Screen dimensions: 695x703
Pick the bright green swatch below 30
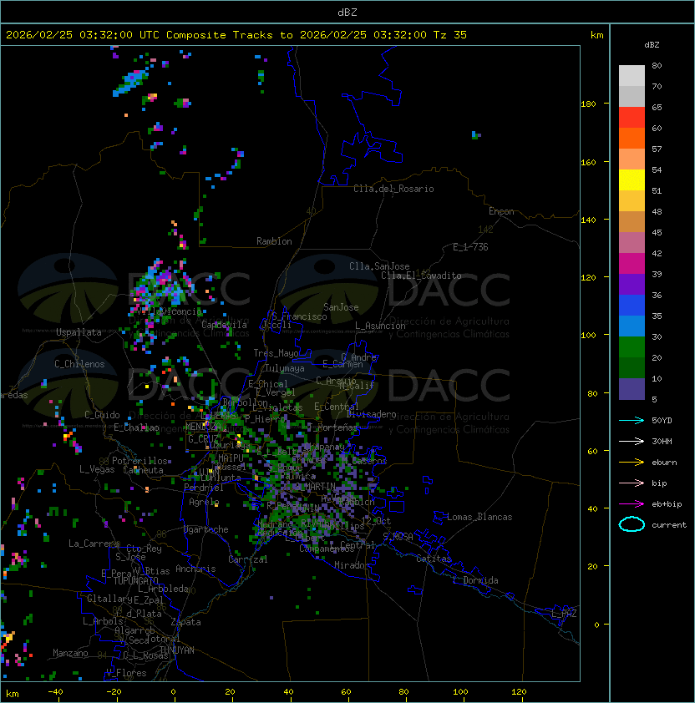click(x=632, y=346)
